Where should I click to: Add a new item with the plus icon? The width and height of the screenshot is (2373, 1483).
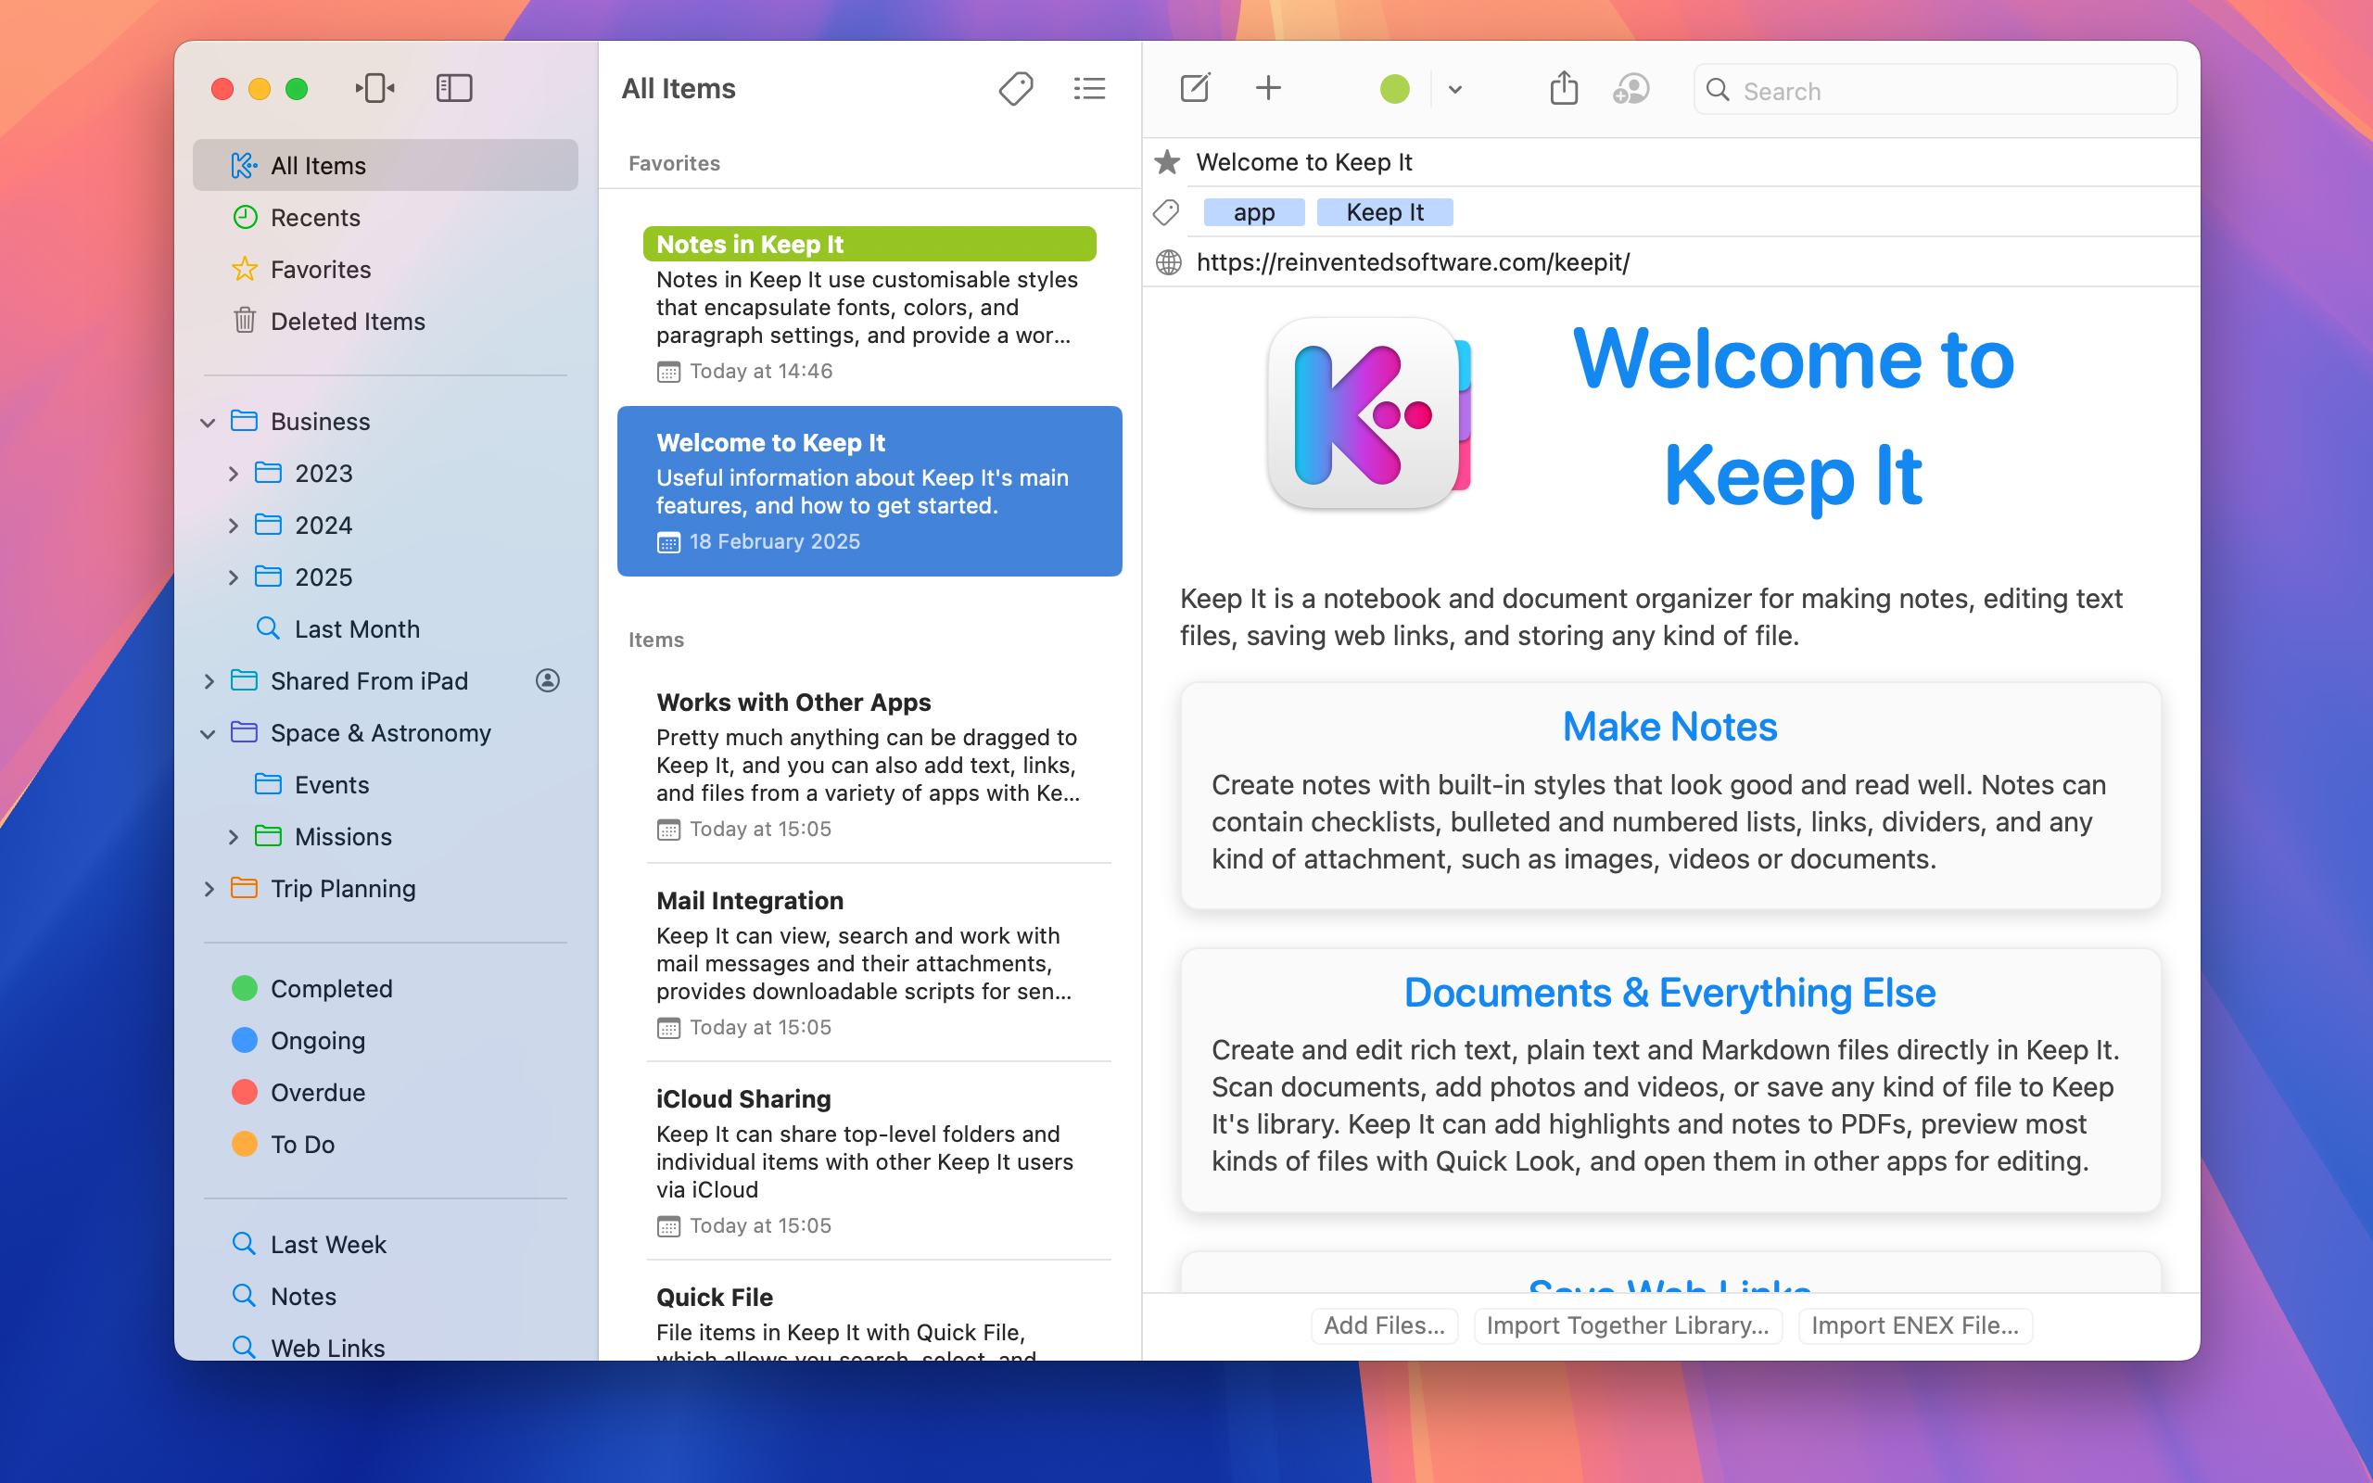click(x=1268, y=88)
